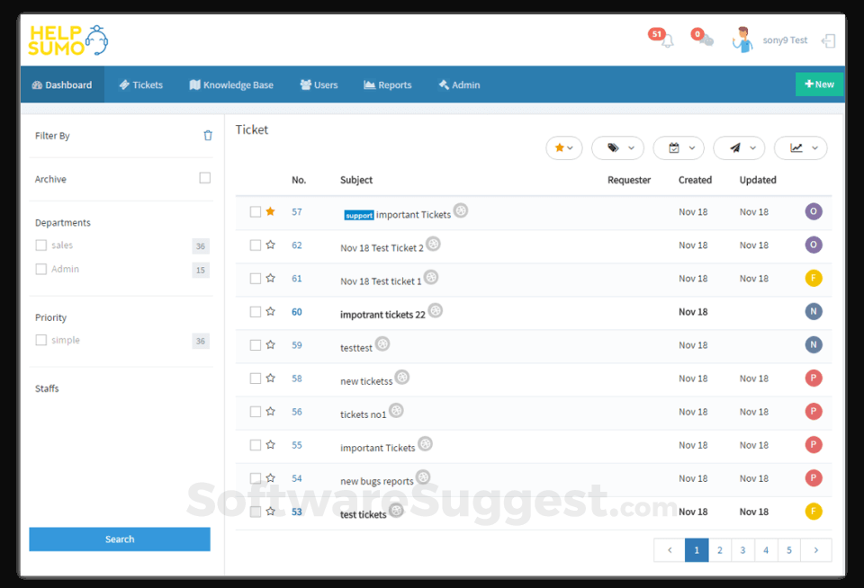Toggle the star on ticket 57
This screenshot has height=588, width=864.
pyautogui.click(x=271, y=211)
